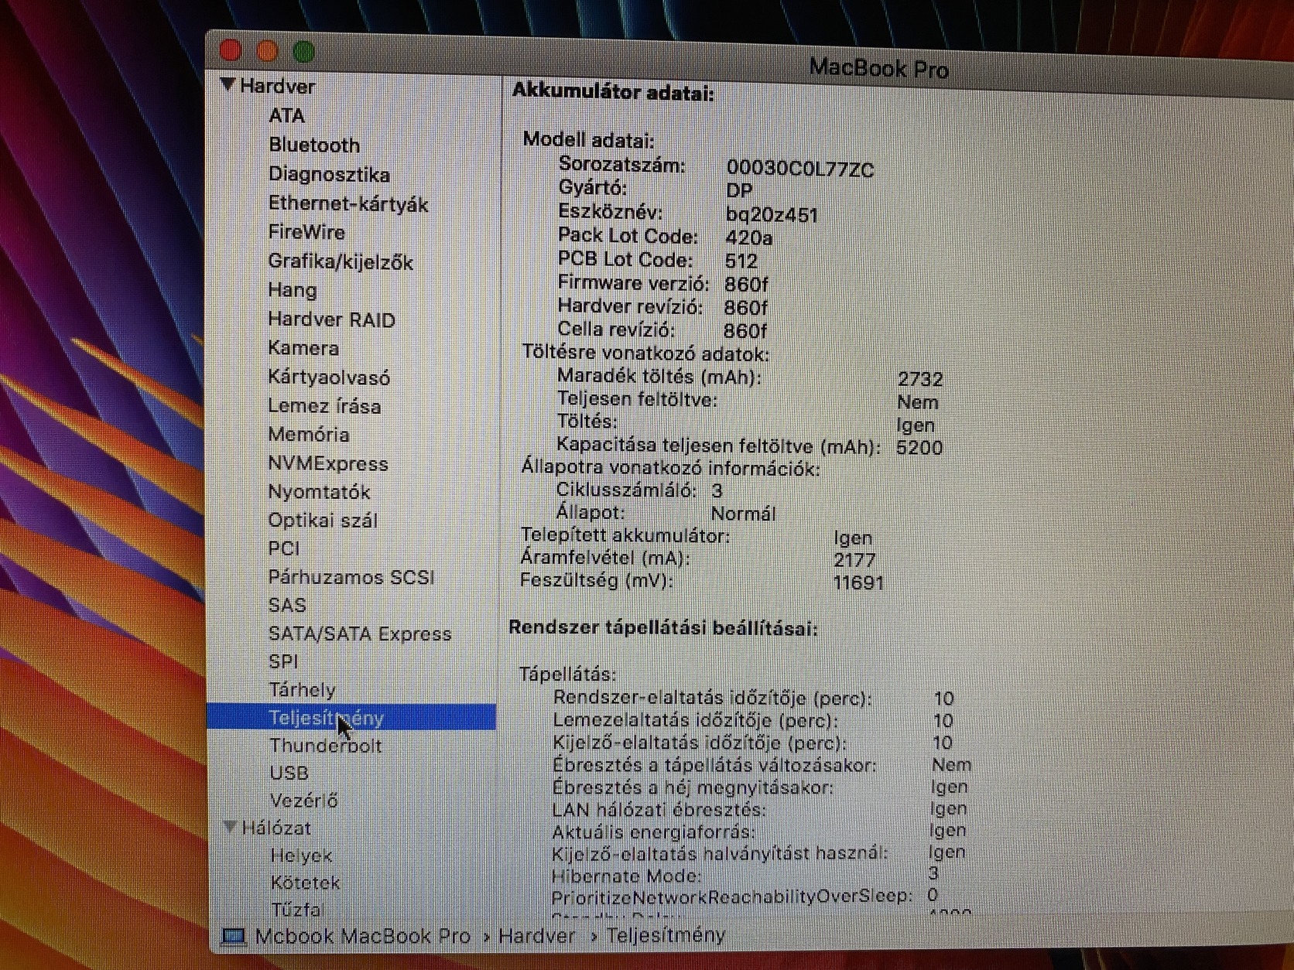Open Lemez írása entry
Image resolution: width=1294 pixels, height=970 pixels.
coord(324,406)
